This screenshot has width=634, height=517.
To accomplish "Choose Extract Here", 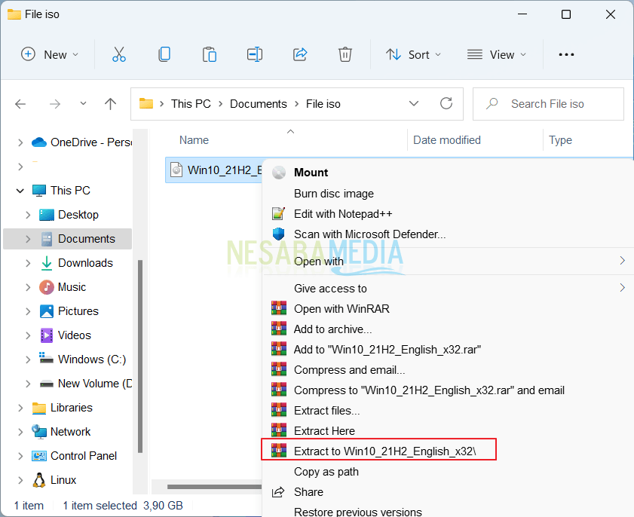I will click(448, 431).
